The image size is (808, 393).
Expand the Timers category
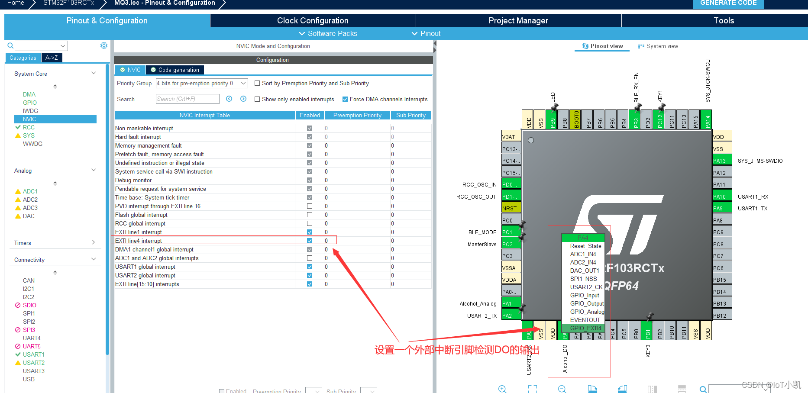tap(94, 242)
